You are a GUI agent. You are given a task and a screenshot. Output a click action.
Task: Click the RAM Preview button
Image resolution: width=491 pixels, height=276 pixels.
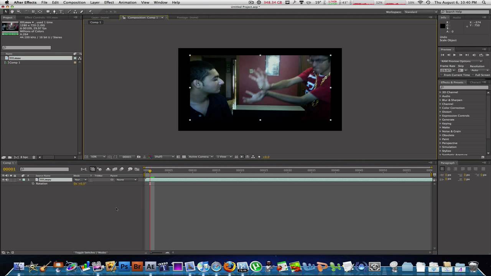point(488,55)
